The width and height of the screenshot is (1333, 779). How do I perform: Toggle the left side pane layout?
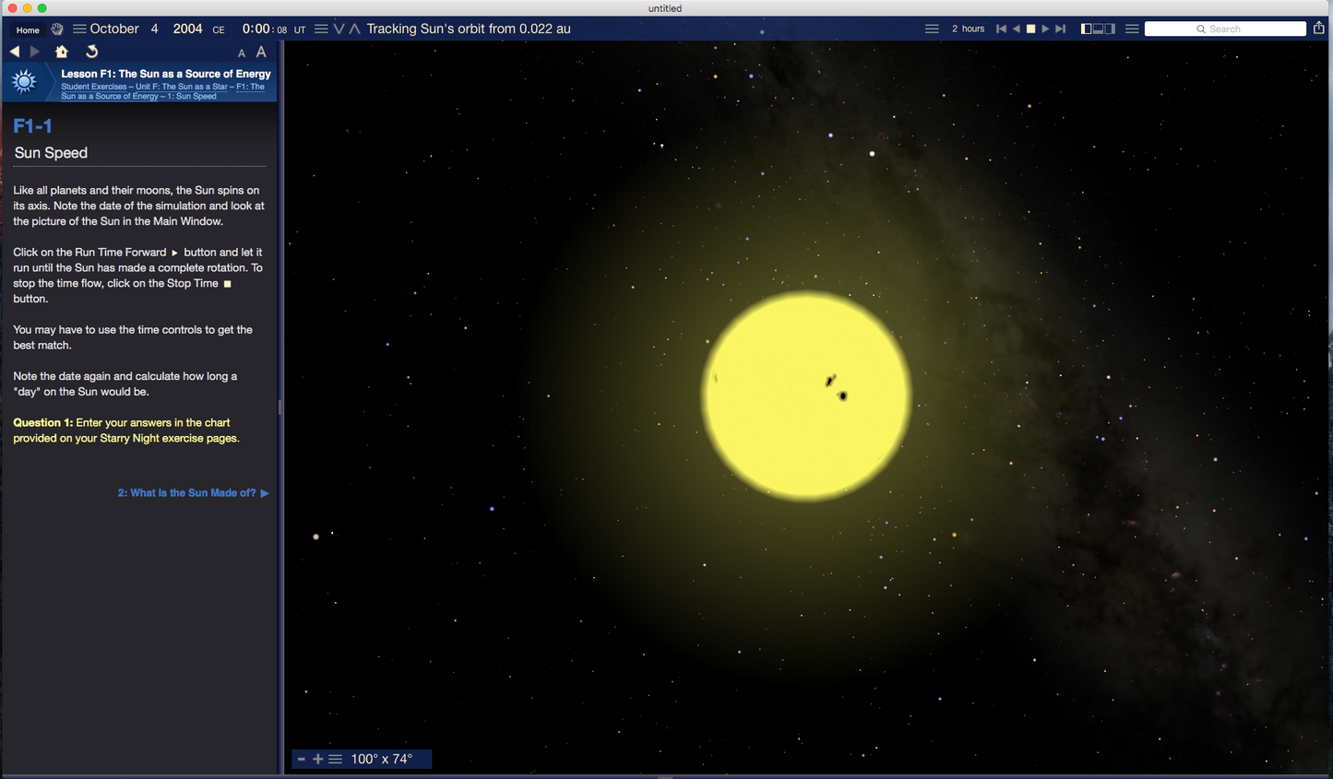(1086, 29)
